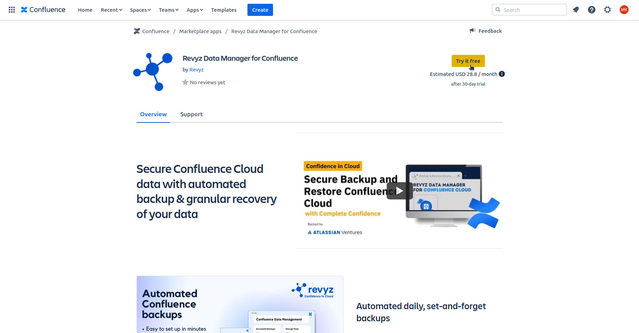Image resolution: width=639 pixels, height=333 pixels.
Task: Open the app switcher grid icon
Action: click(x=12, y=10)
